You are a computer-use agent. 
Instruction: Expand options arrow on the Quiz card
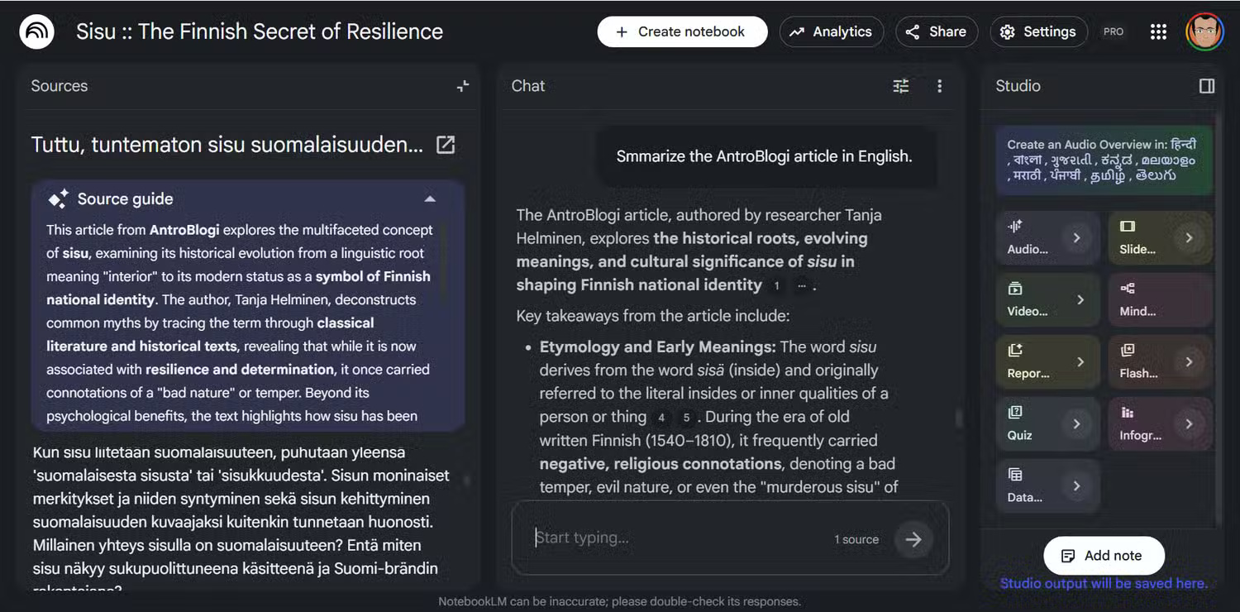pyautogui.click(x=1076, y=424)
